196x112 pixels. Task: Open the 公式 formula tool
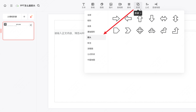(x=147, y=6)
